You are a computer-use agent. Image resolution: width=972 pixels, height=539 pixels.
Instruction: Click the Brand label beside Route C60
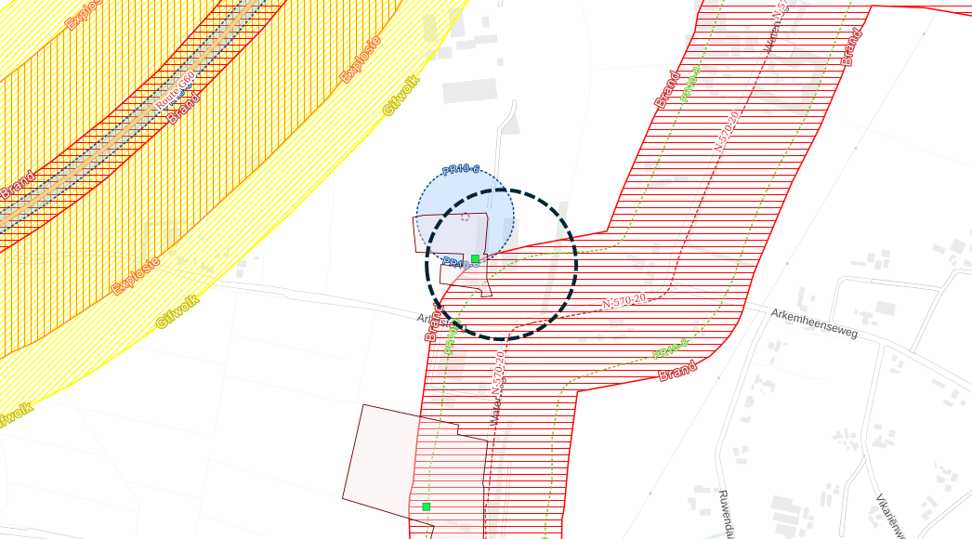pyautogui.click(x=186, y=107)
